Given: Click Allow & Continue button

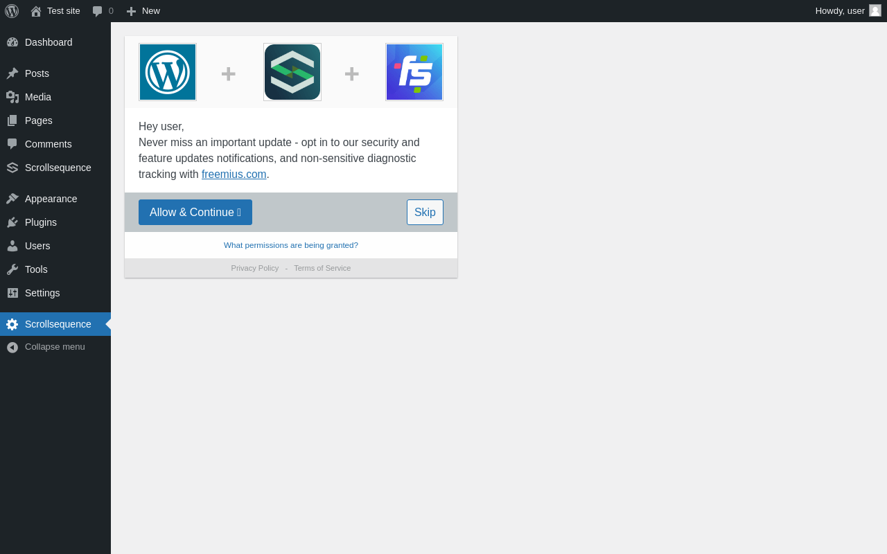Looking at the screenshot, I should tap(195, 212).
